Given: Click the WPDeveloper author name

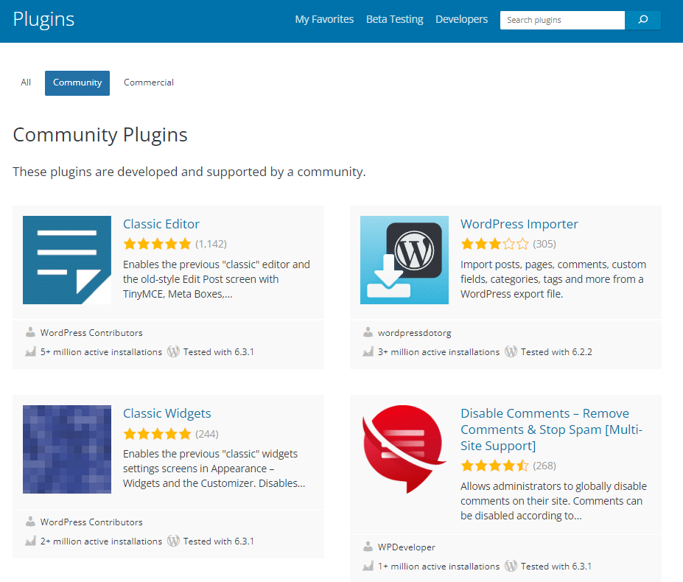Looking at the screenshot, I should pos(407,547).
